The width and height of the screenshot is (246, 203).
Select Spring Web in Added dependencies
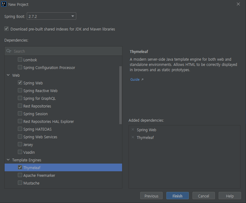tap(147, 130)
